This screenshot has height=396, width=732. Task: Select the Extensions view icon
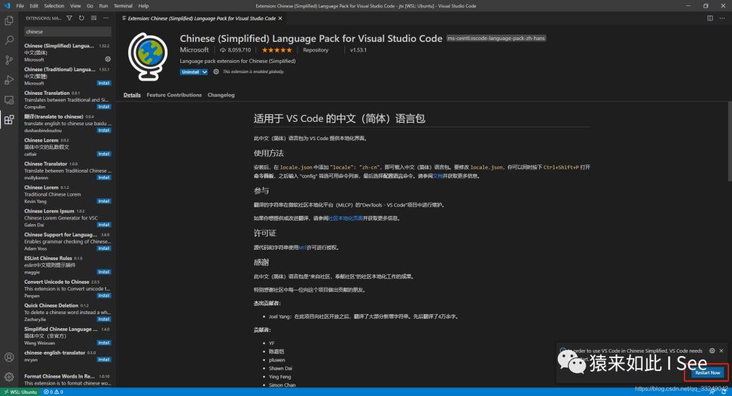click(9, 120)
